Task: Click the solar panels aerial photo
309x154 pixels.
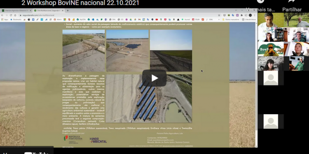Action: (149, 99)
